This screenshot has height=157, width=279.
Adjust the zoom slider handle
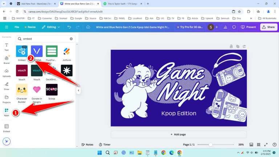tap(210, 144)
